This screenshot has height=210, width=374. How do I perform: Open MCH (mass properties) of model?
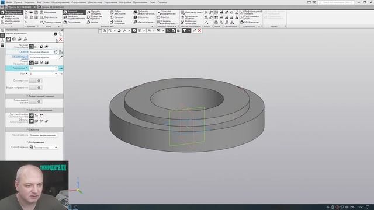(x=250, y=22)
